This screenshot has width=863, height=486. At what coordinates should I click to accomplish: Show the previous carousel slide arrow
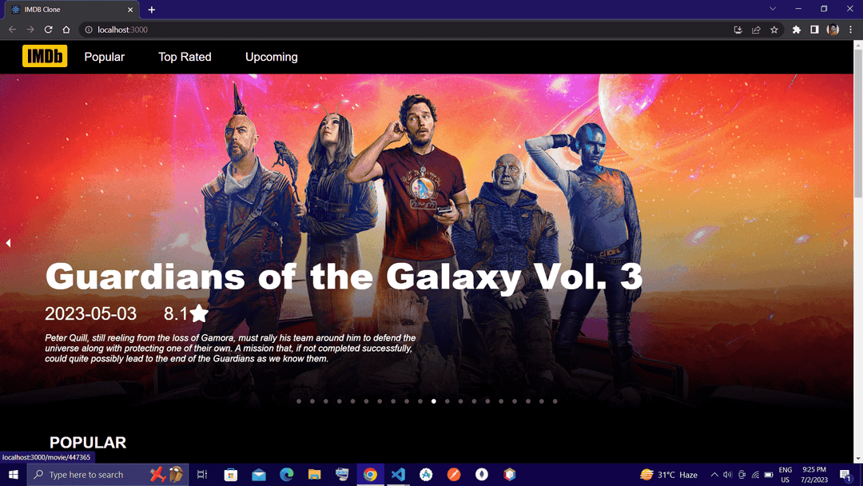click(8, 243)
